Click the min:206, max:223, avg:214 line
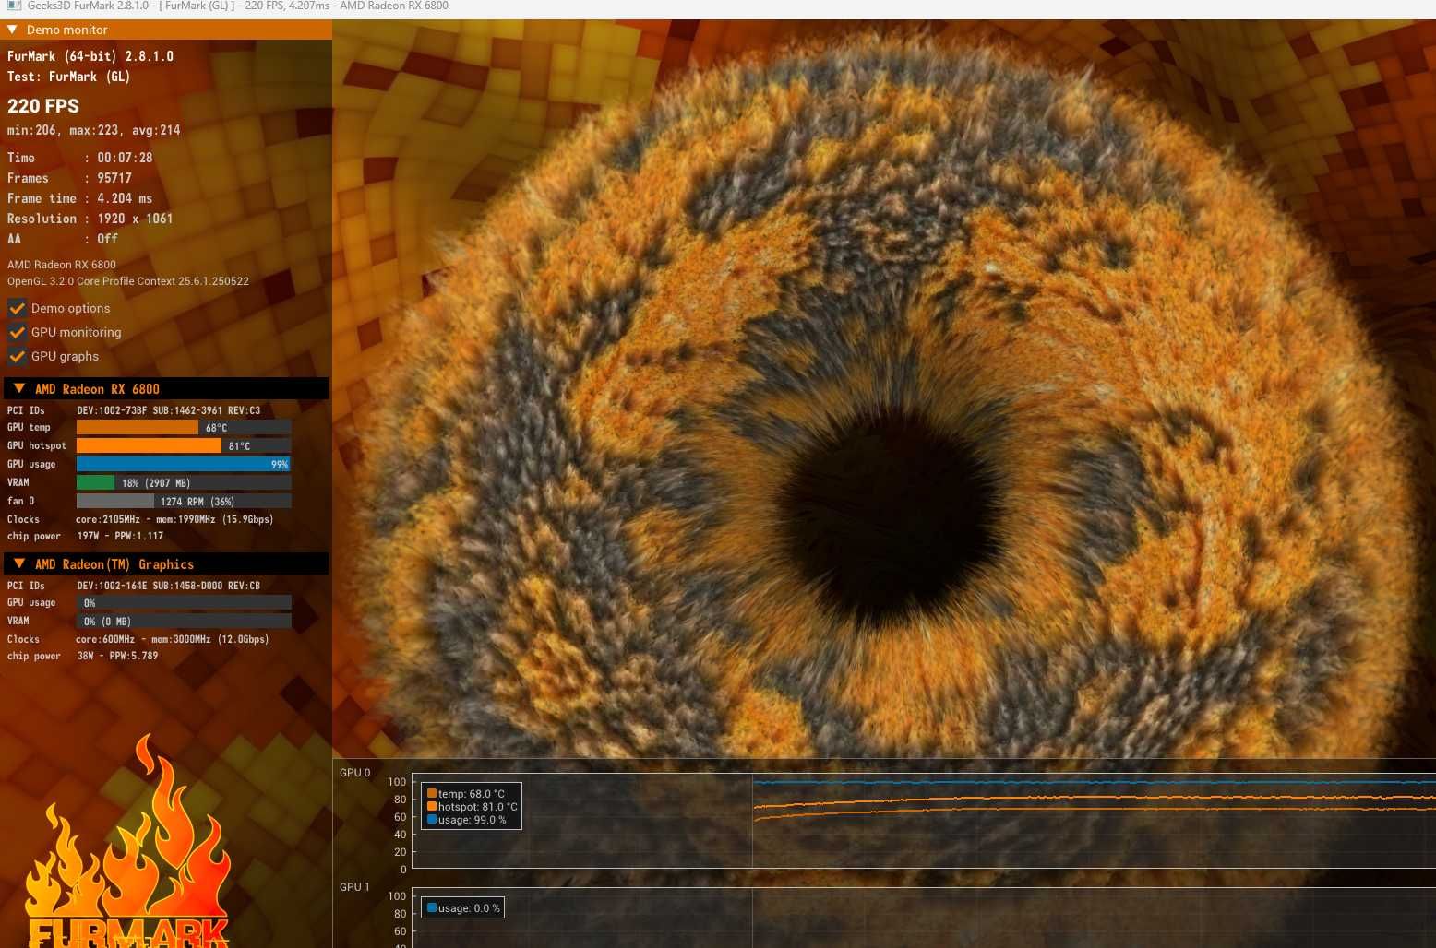Viewport: 1436px width, 948px height. [x=93, y=130]
